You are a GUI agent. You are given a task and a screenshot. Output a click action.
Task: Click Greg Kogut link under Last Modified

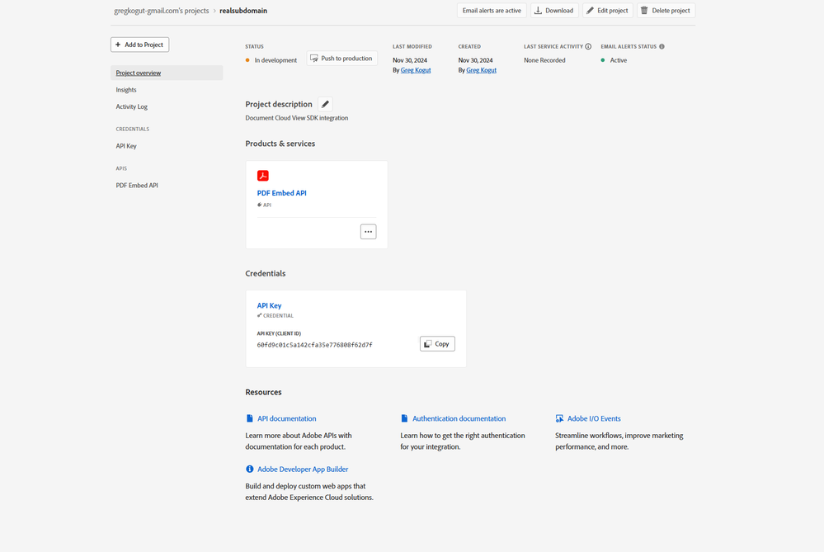pyautogui.click(x=416, y=70)
